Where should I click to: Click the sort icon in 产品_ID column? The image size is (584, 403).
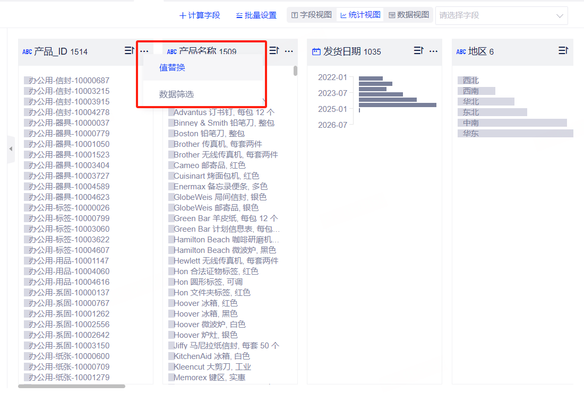129,51
